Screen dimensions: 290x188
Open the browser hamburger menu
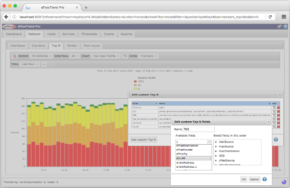click(x=284, y=17)
